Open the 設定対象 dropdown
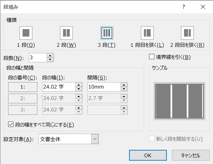This screenshot has width=213, height=164. (x=95, y=139)
